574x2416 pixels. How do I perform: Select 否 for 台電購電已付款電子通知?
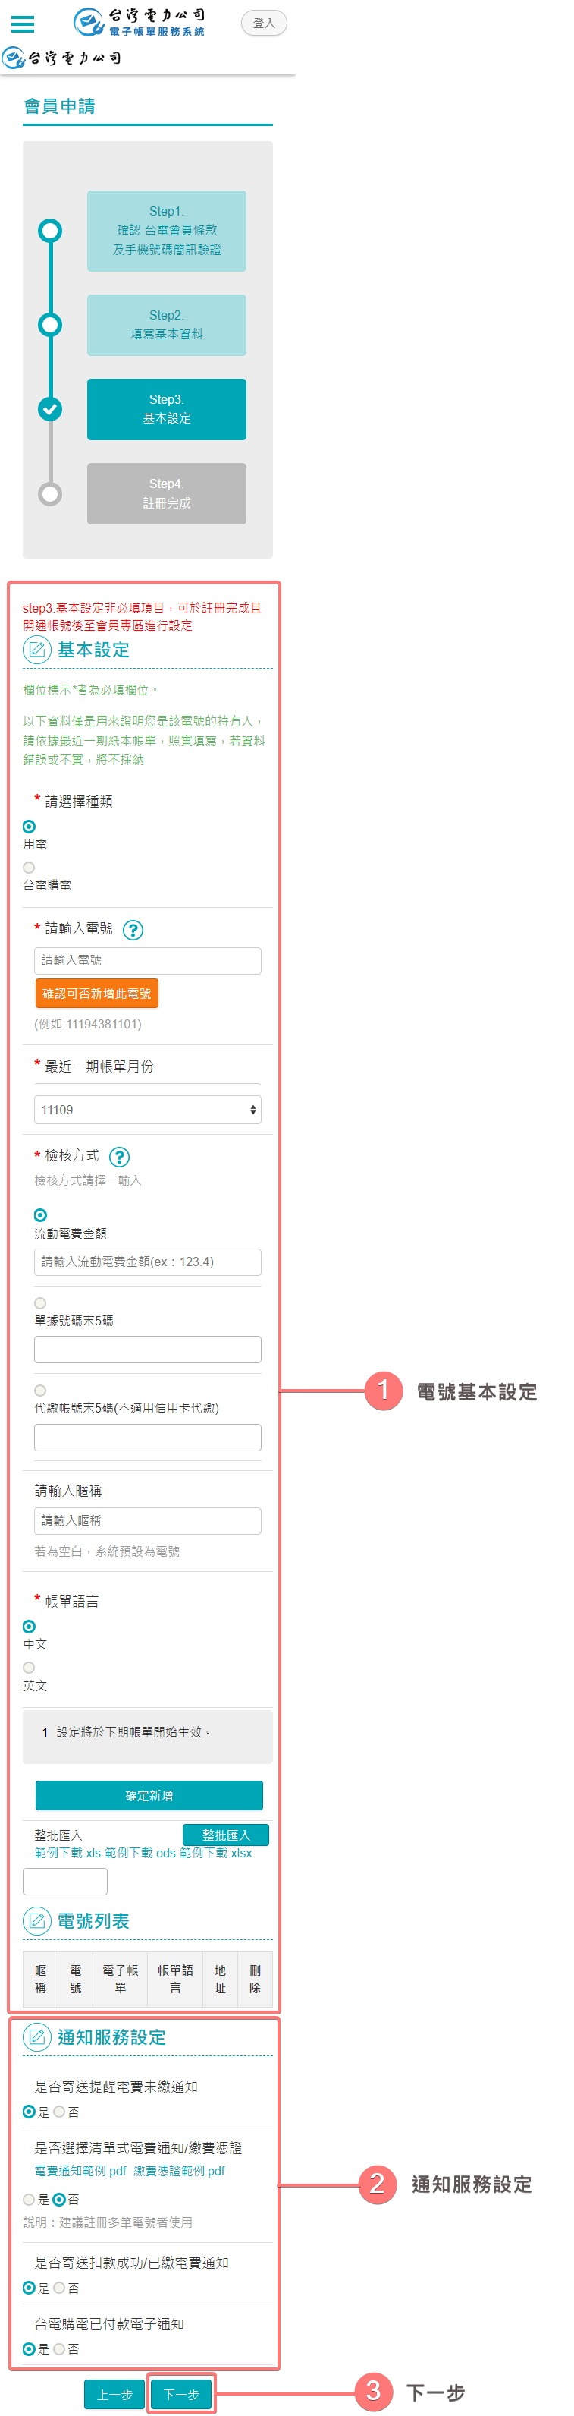point(59,2348)
